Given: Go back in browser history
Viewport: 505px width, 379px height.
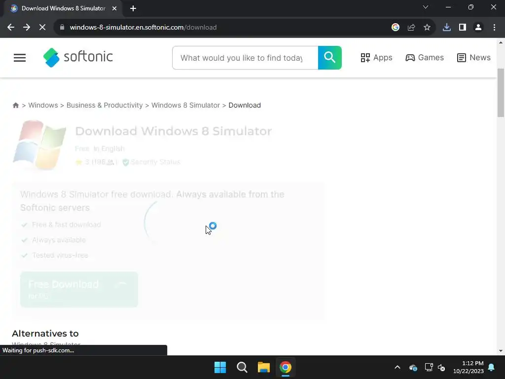Looking at the screenshot, I should 11,28.
